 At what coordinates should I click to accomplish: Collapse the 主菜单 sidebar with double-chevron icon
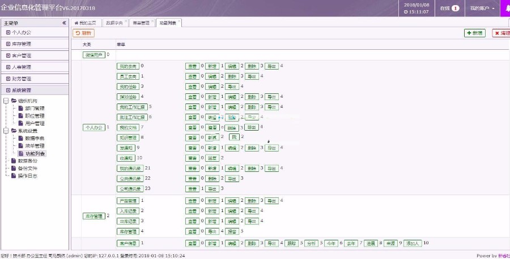[64, 23]
